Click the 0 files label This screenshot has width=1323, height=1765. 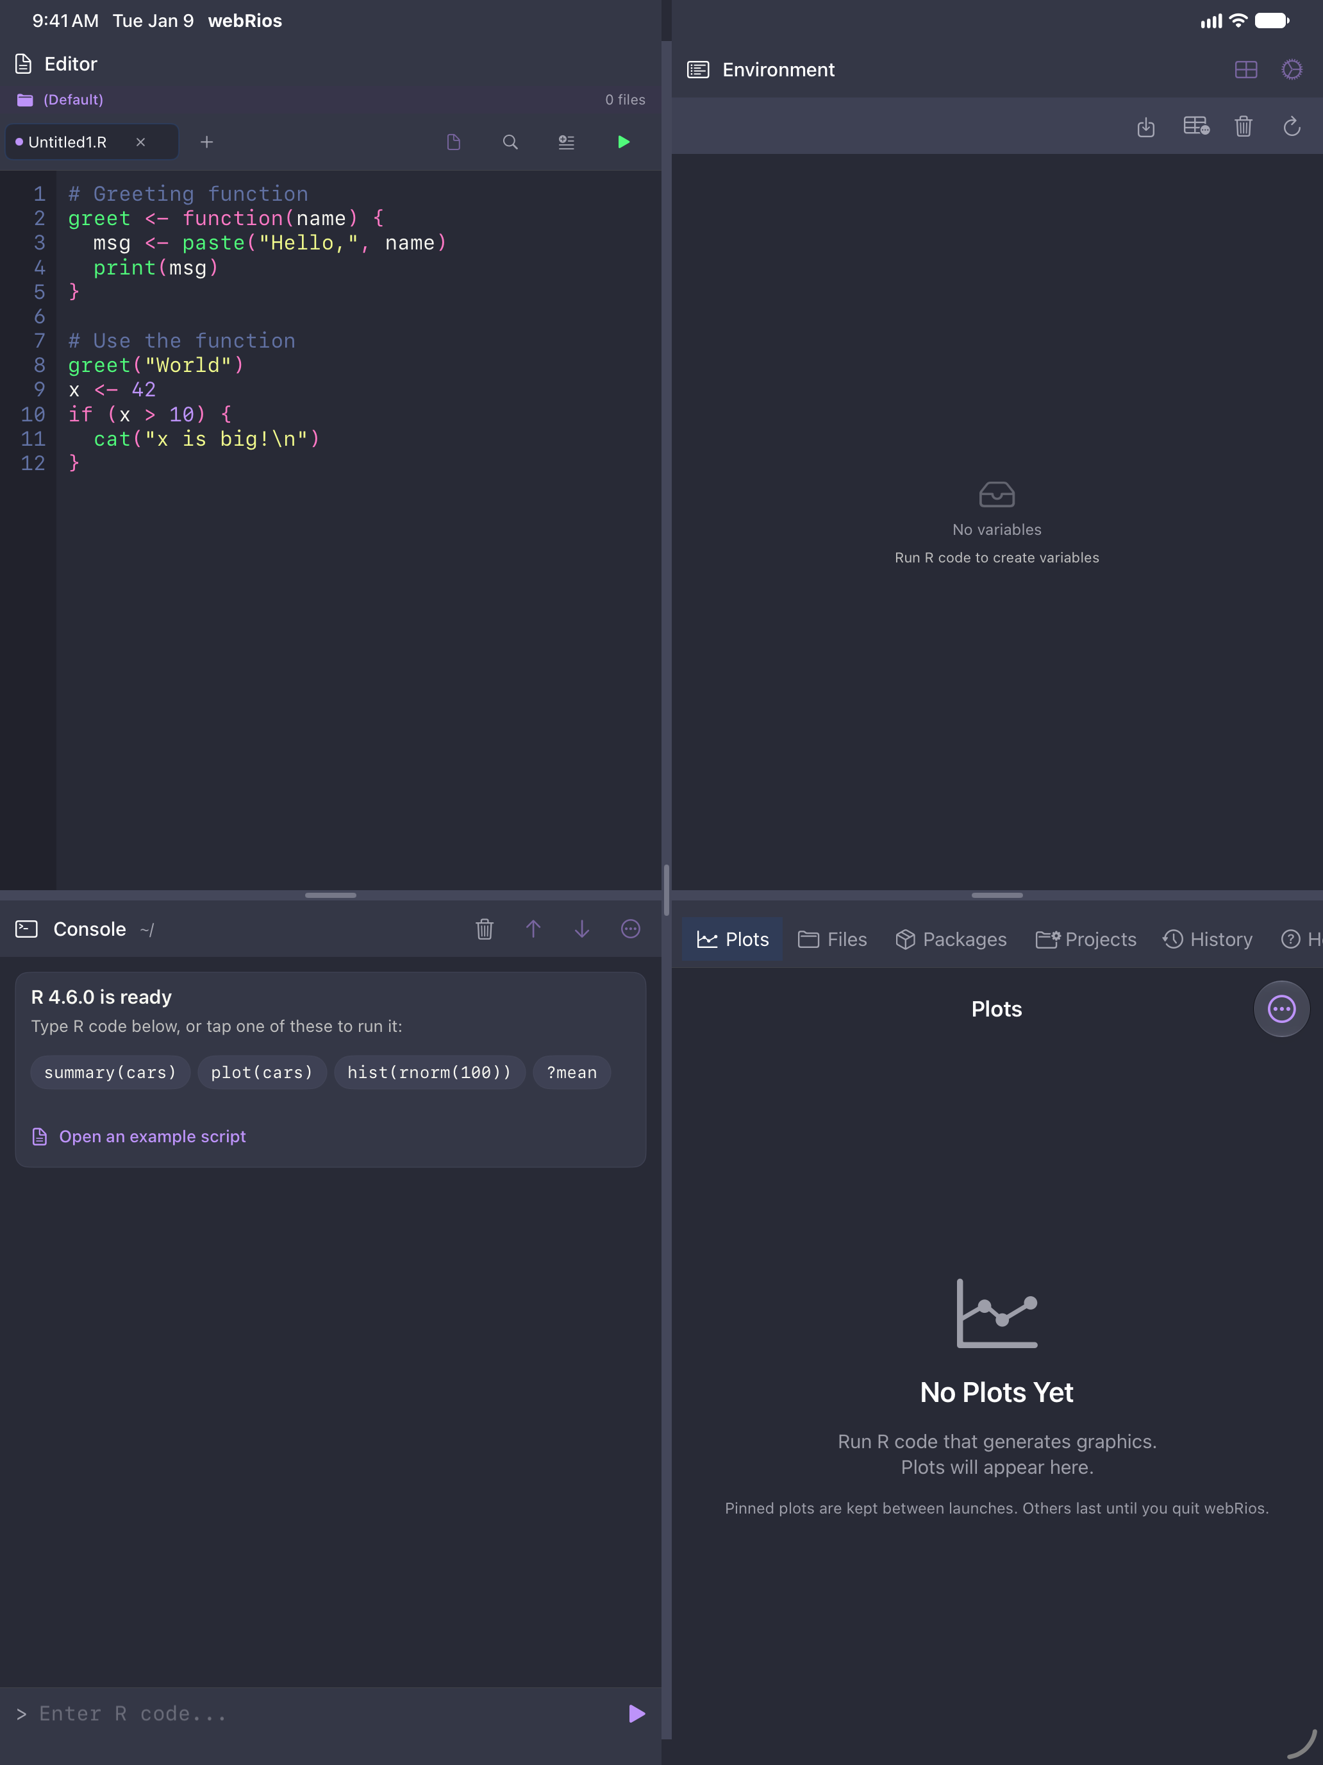coord(625,100)
